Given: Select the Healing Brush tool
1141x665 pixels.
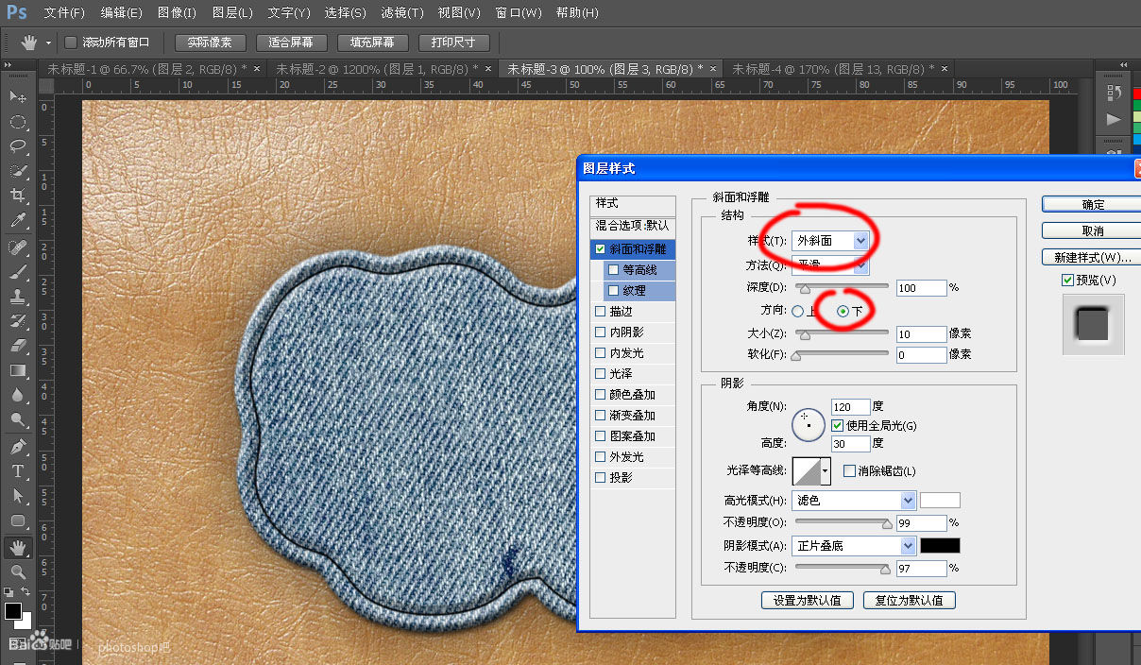Looking at the screenshot, I should point(17,247).
